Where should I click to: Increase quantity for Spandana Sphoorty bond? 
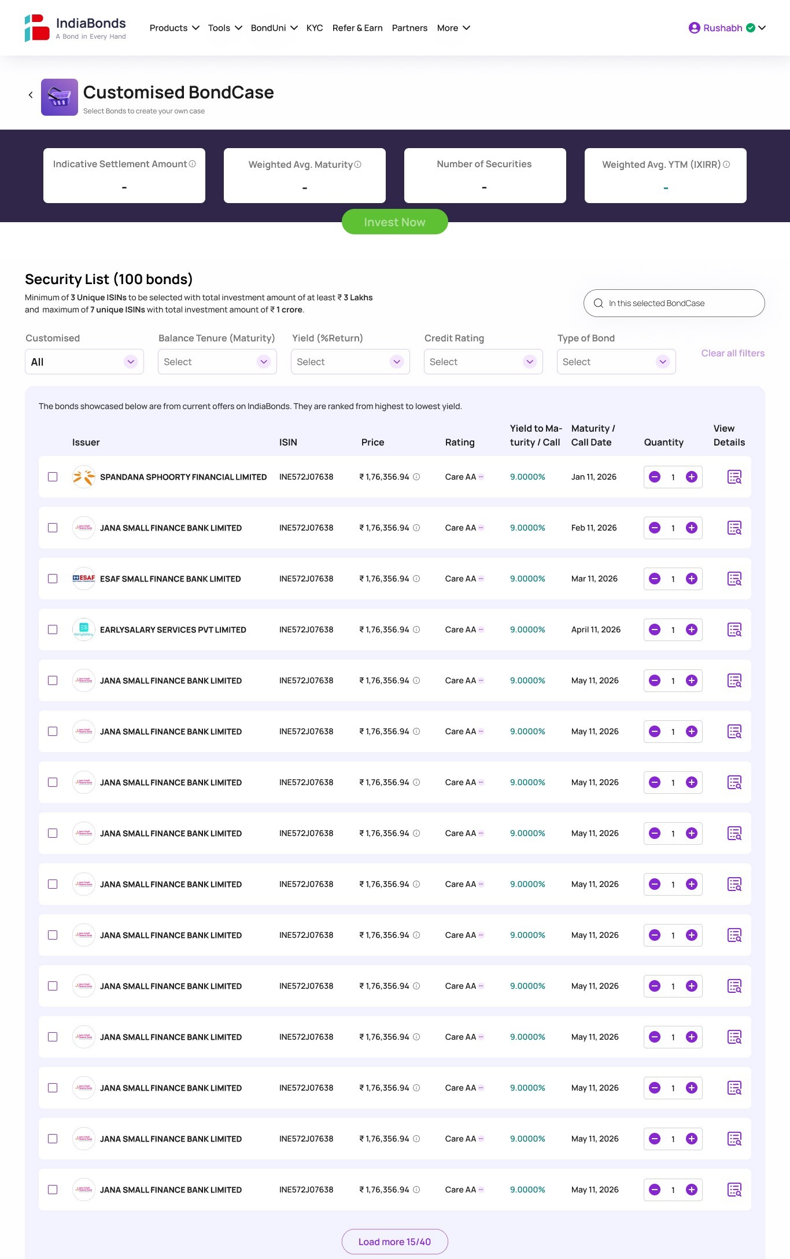tap(691, 477)
